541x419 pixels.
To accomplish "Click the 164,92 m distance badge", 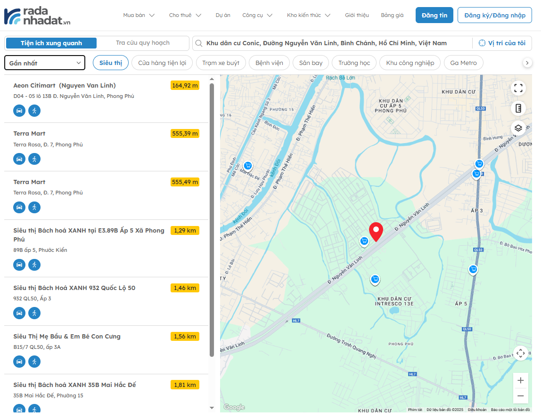I will point(185,86).
